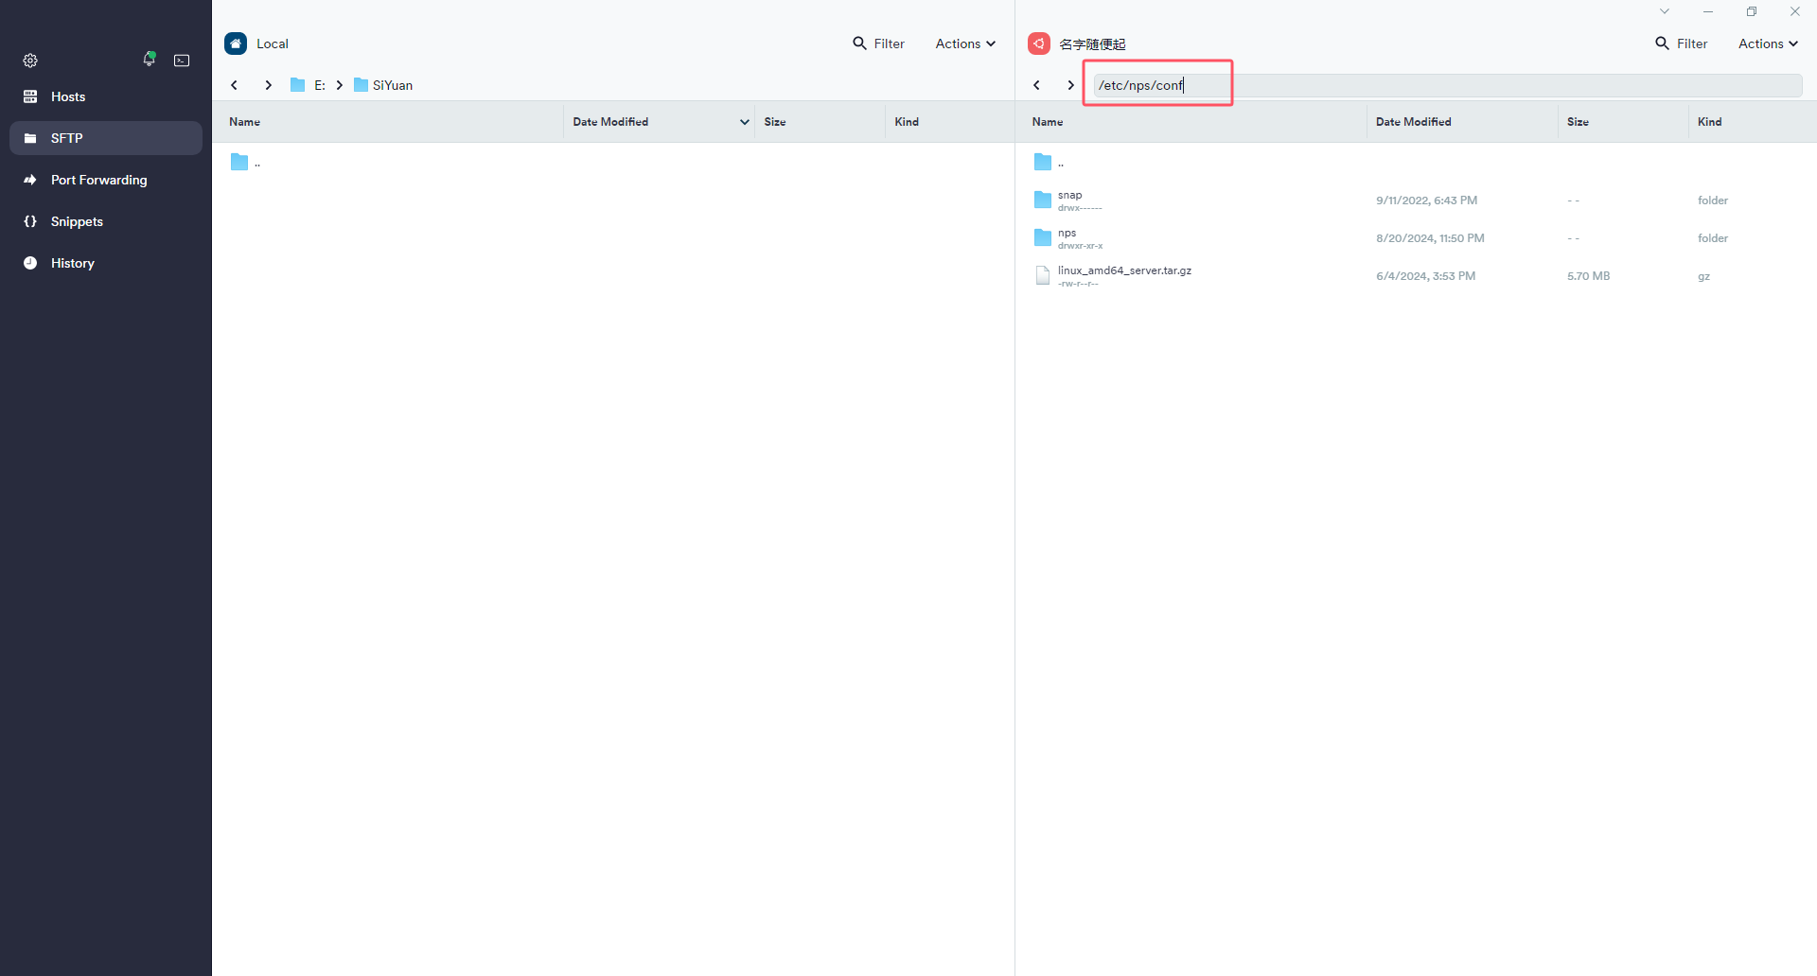Click the remote path input field
Screen dimensions: 1817x976
[1446, 85]
